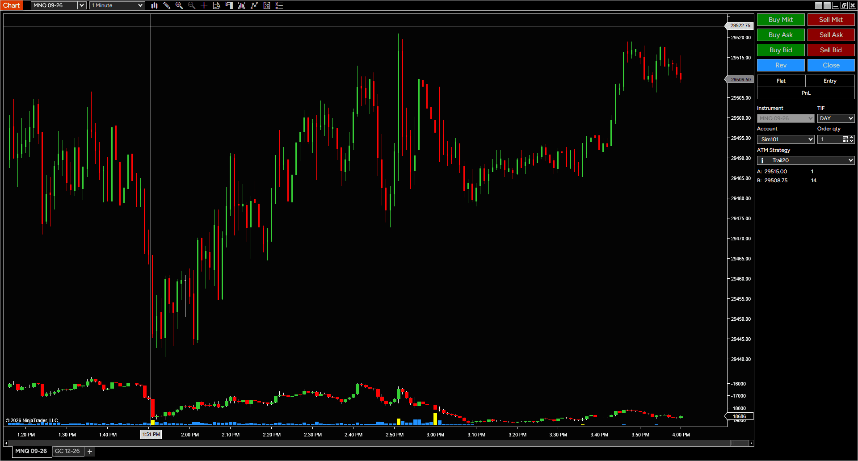Image resolution: width=858 pixels, height=461 pixels.
Task: Open the Trail20 ATM Strategy dropdown
Action: pos(806,160)
